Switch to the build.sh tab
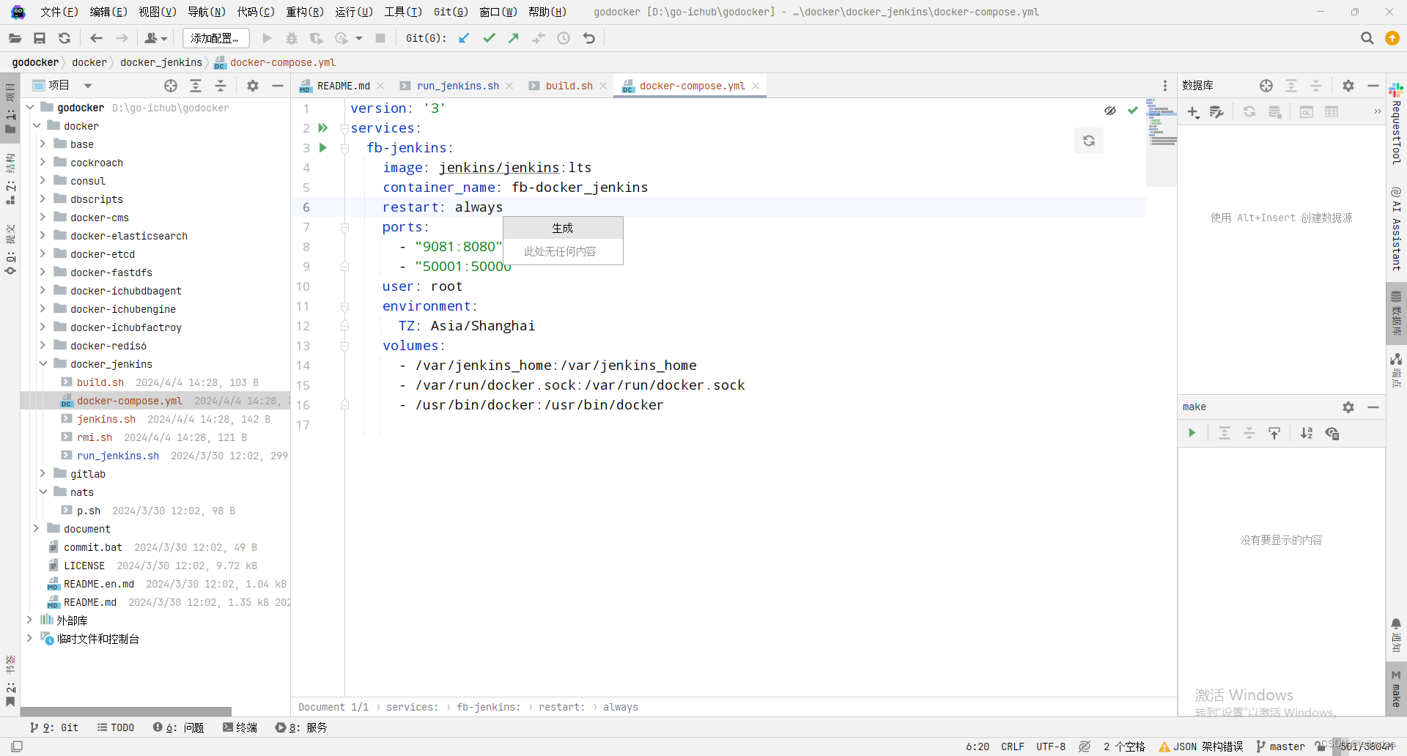Viewport: 1407px width, 756px height. 570,86
